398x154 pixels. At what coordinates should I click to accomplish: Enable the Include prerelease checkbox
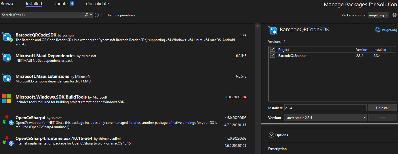[104, 15]
